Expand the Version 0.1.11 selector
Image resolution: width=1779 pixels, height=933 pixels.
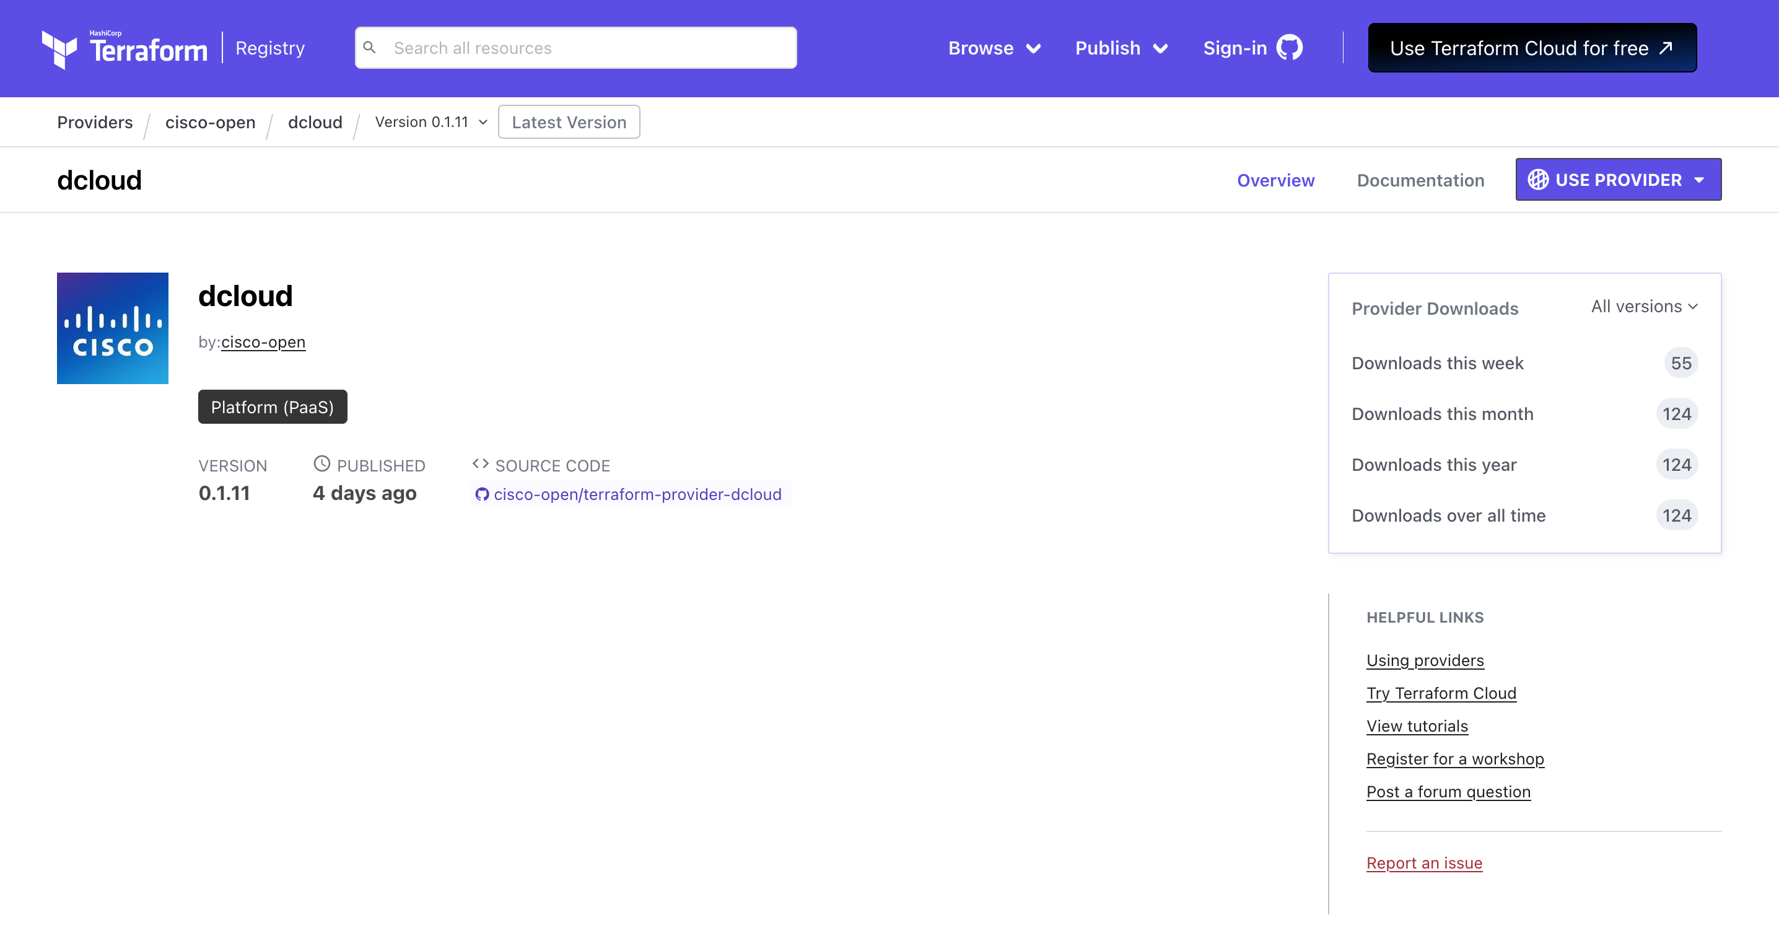pos(432,122)
